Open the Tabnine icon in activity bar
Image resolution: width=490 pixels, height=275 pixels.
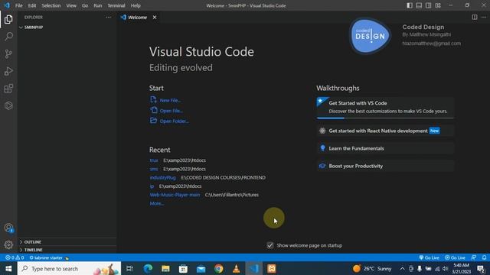tap(8, 105)
